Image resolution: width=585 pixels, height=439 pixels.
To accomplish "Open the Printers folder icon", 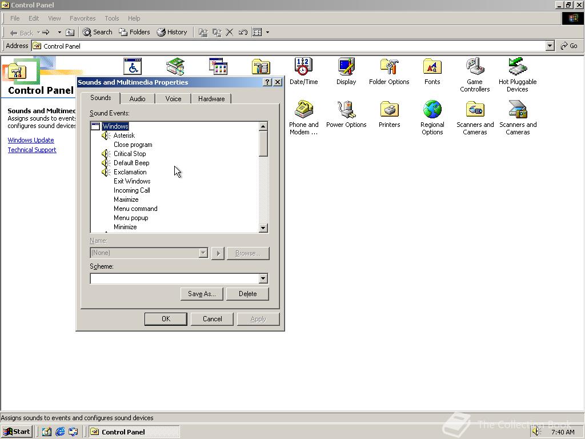I will point(389,114).
